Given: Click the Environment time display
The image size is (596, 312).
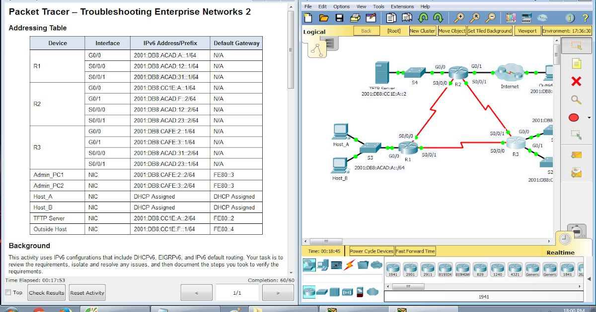Looking at the screenshot, I should (x=567, y=31).
